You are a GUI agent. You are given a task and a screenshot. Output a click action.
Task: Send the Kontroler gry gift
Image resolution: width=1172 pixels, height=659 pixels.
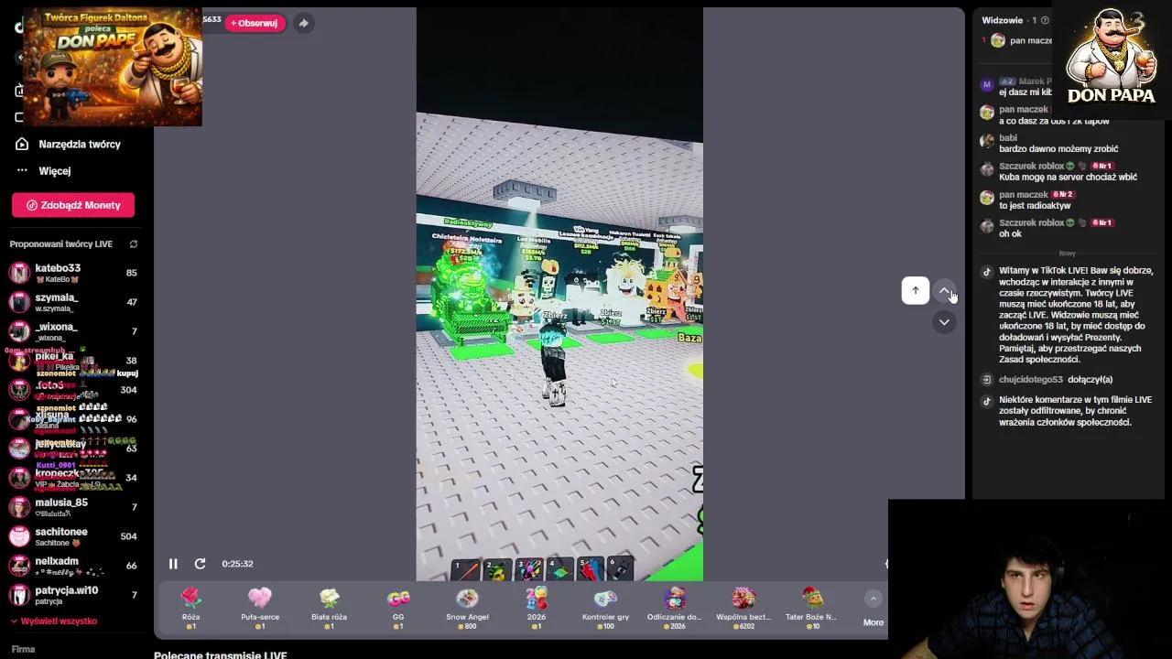pos(605,608)
